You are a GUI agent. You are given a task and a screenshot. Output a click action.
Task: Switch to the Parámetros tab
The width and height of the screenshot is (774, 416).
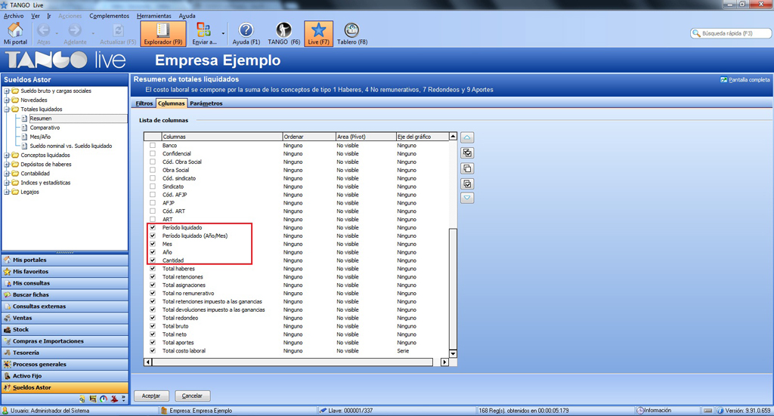point(206,103)
